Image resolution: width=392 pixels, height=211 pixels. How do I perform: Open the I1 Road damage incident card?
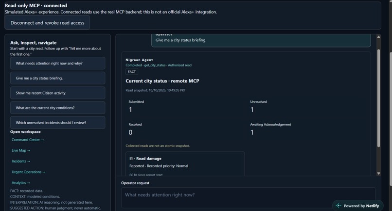point(185,164)
